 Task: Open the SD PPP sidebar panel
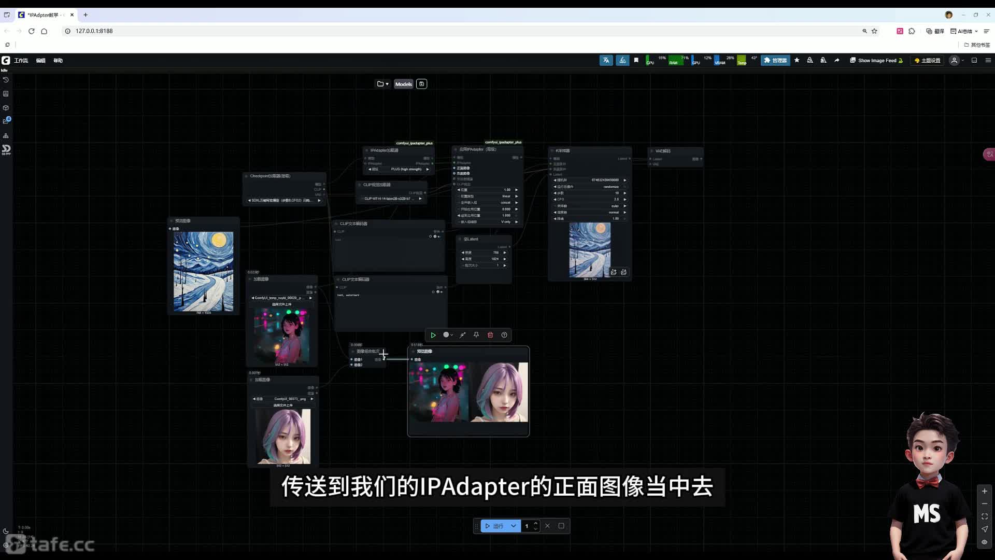[6, 150]
